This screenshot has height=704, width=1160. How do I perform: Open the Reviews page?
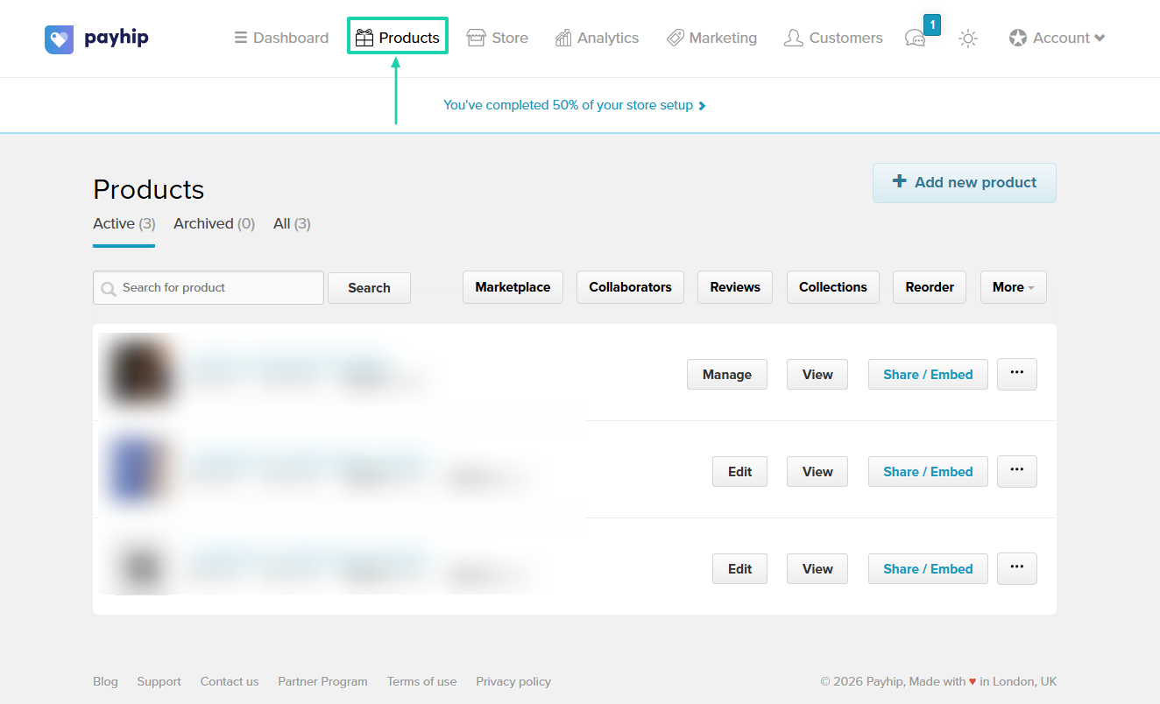(x=735, y=287)
